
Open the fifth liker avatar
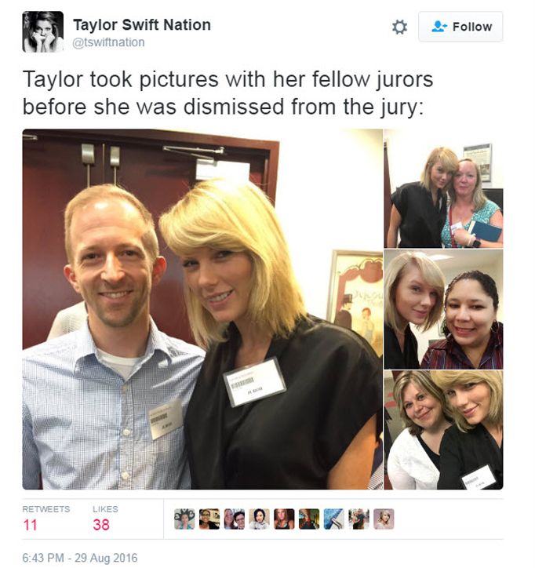tap(284, 519)
